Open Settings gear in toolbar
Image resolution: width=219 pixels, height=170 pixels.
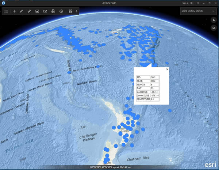pyautogui.click(x=61, y=11)
